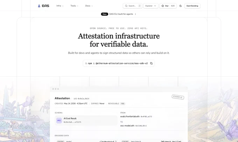238x142 pixels.
Task: Open the Tools menu
Action: 74,6
